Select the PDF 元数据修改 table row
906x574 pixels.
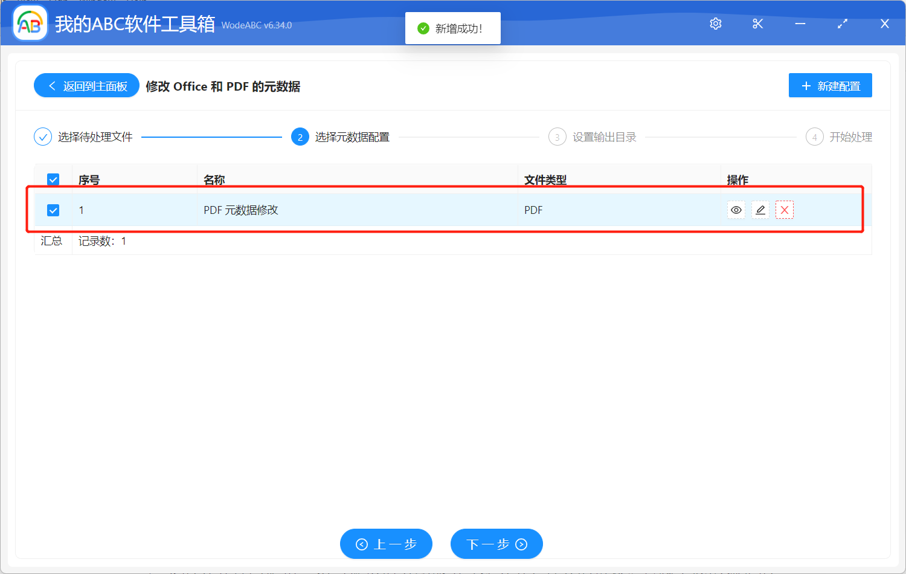pos(362,210)
